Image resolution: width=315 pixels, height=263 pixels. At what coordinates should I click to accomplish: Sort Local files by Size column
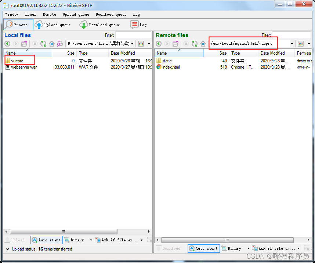click(x=64, y=53)
